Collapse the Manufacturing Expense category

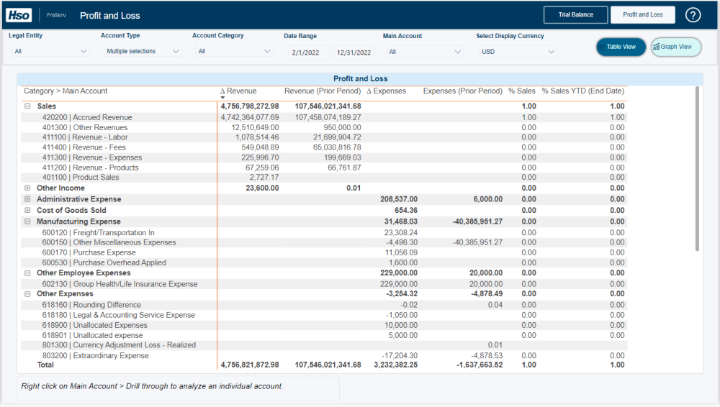point(27,222)
